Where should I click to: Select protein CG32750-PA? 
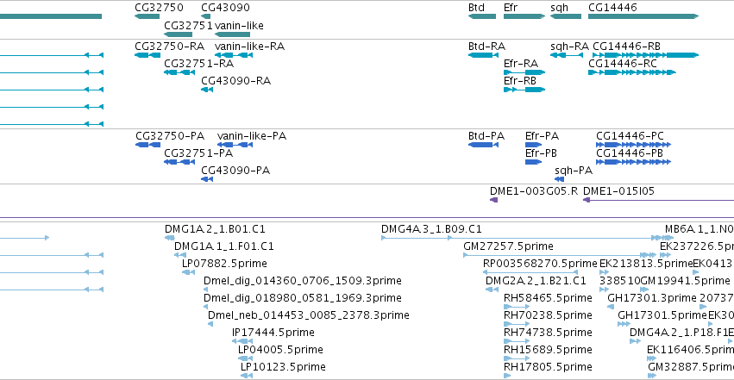coord(148,145)
